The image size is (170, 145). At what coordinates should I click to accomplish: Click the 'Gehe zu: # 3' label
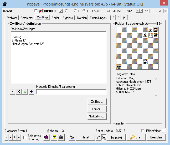click(55, 131)
